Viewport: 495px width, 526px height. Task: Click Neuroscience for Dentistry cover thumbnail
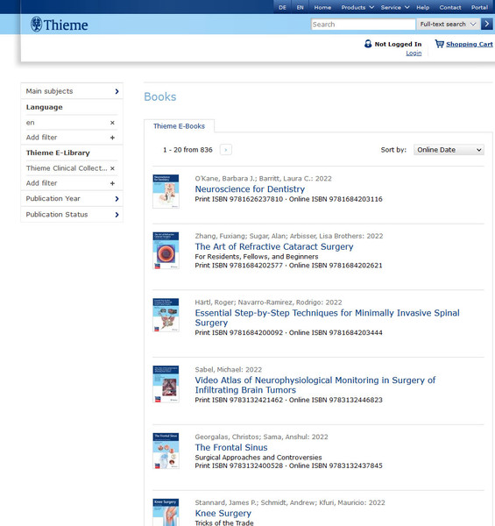click(166, 191)
